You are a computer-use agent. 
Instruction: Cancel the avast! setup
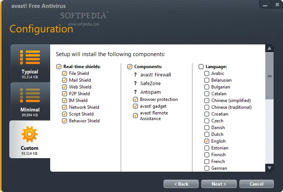257,184
